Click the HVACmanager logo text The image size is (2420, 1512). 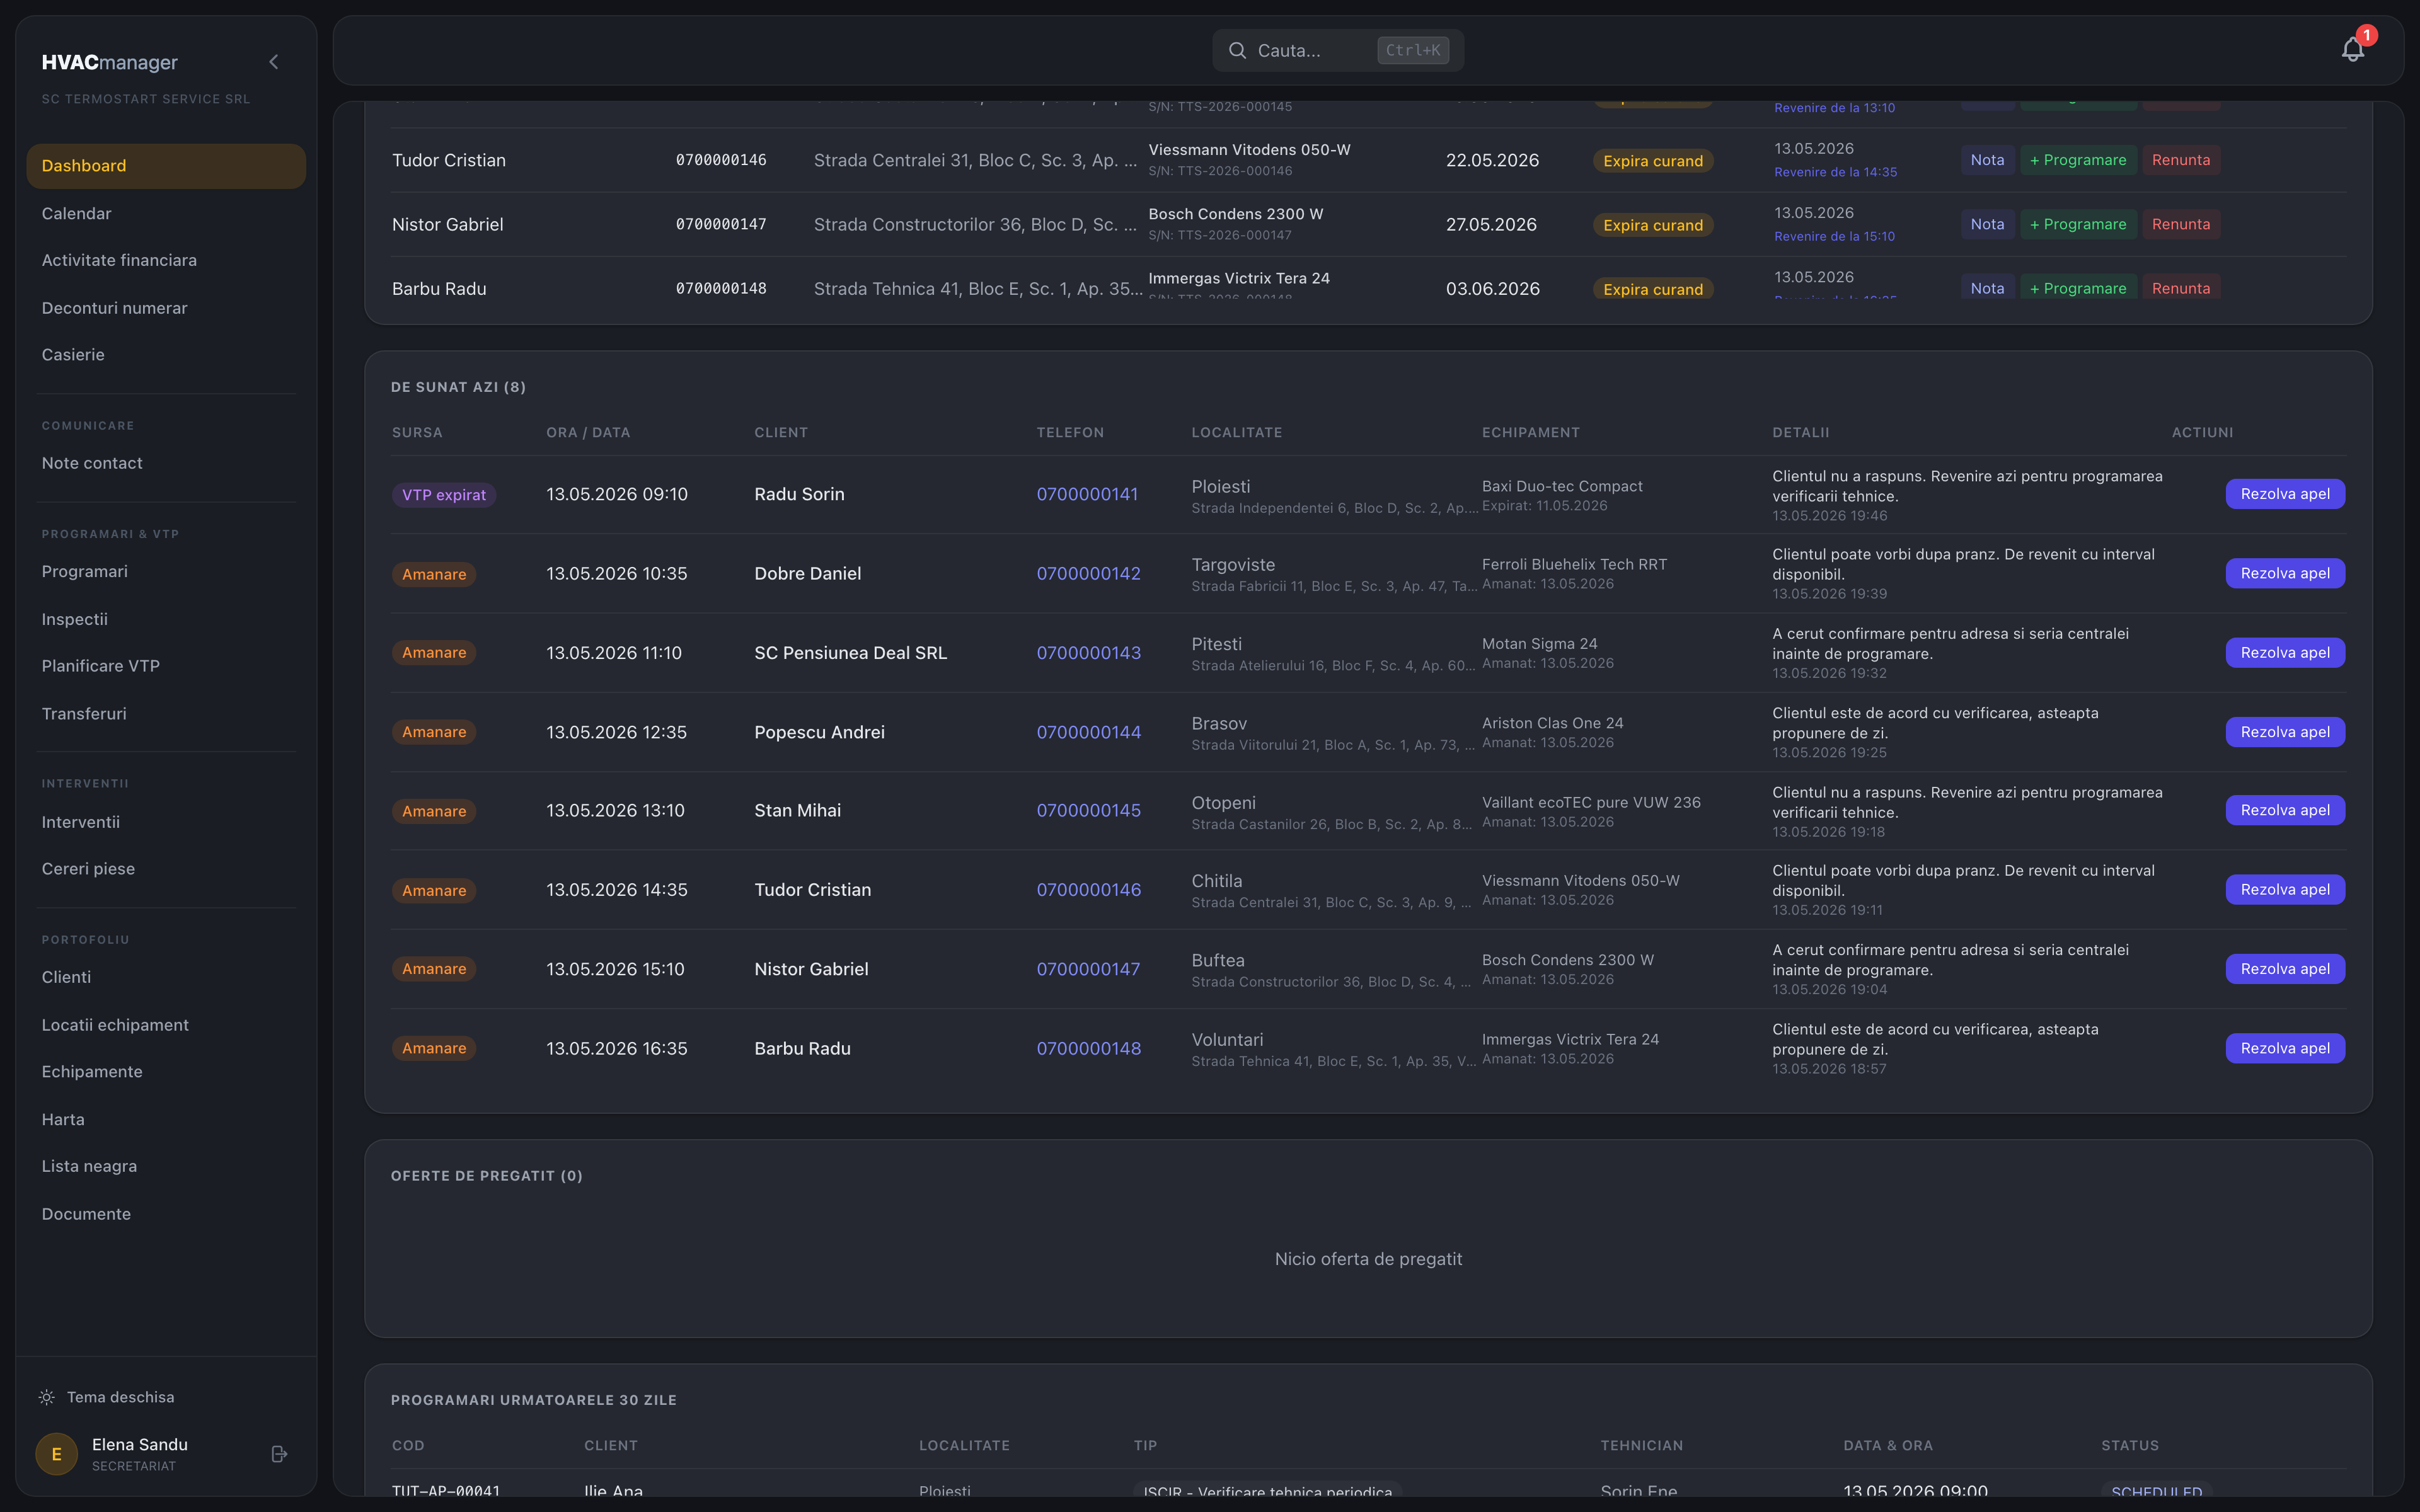pyautogui.click(x=110, y=62)
